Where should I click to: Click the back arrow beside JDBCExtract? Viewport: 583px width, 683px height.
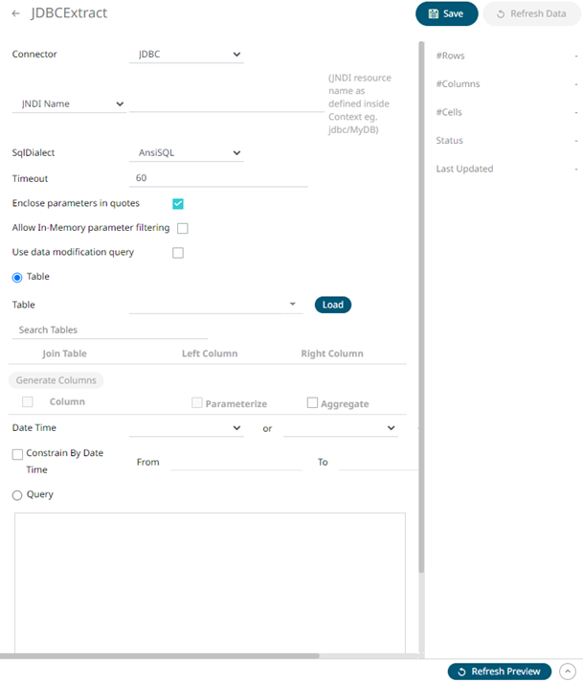tap(16, 13)
